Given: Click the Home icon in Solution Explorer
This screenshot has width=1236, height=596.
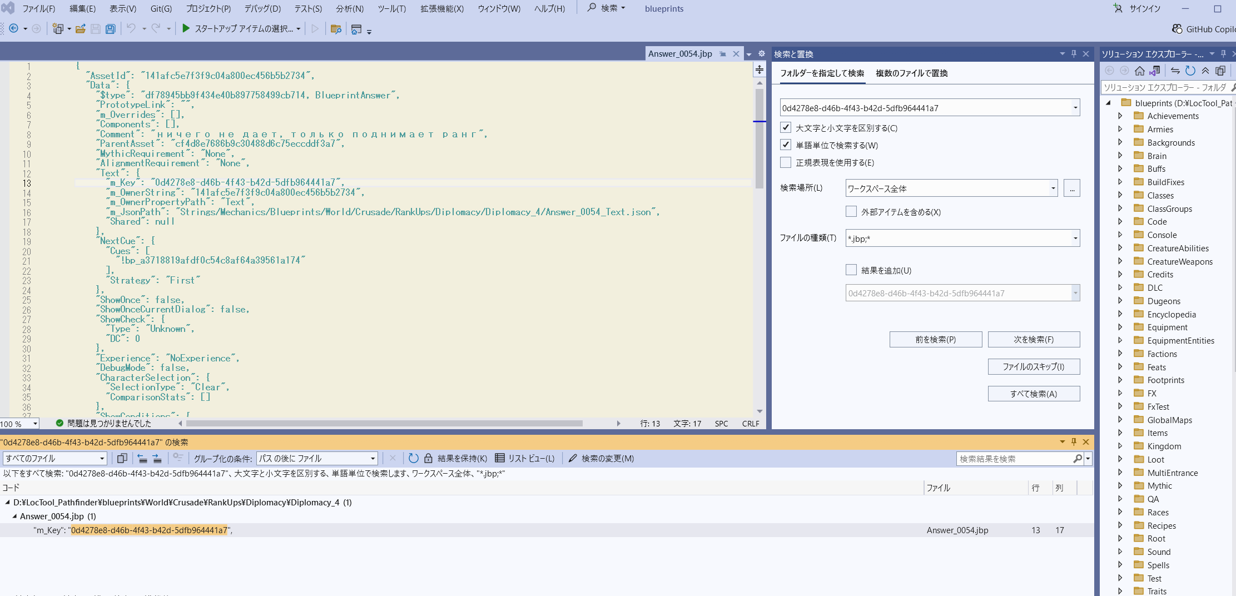Looking at the screenshot, I should (1140, 71).
